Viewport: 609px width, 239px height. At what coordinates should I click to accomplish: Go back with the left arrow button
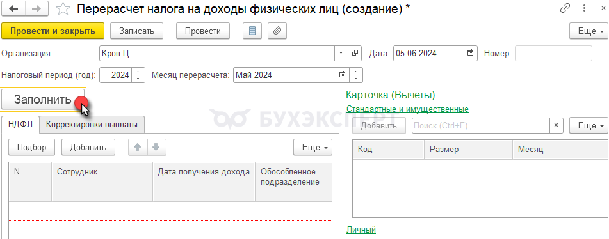[14, 8]
